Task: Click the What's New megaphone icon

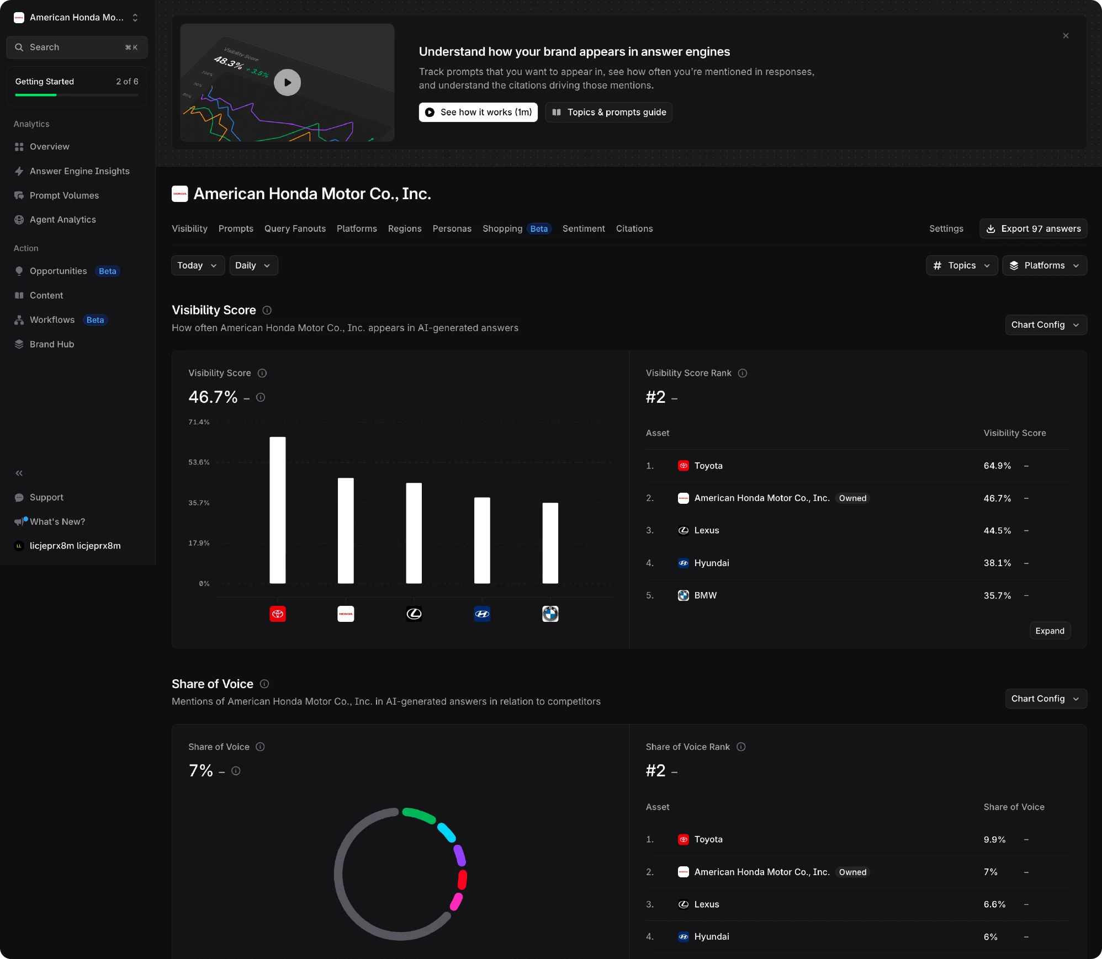Action: pyautogui.click(x=19, y=521)
